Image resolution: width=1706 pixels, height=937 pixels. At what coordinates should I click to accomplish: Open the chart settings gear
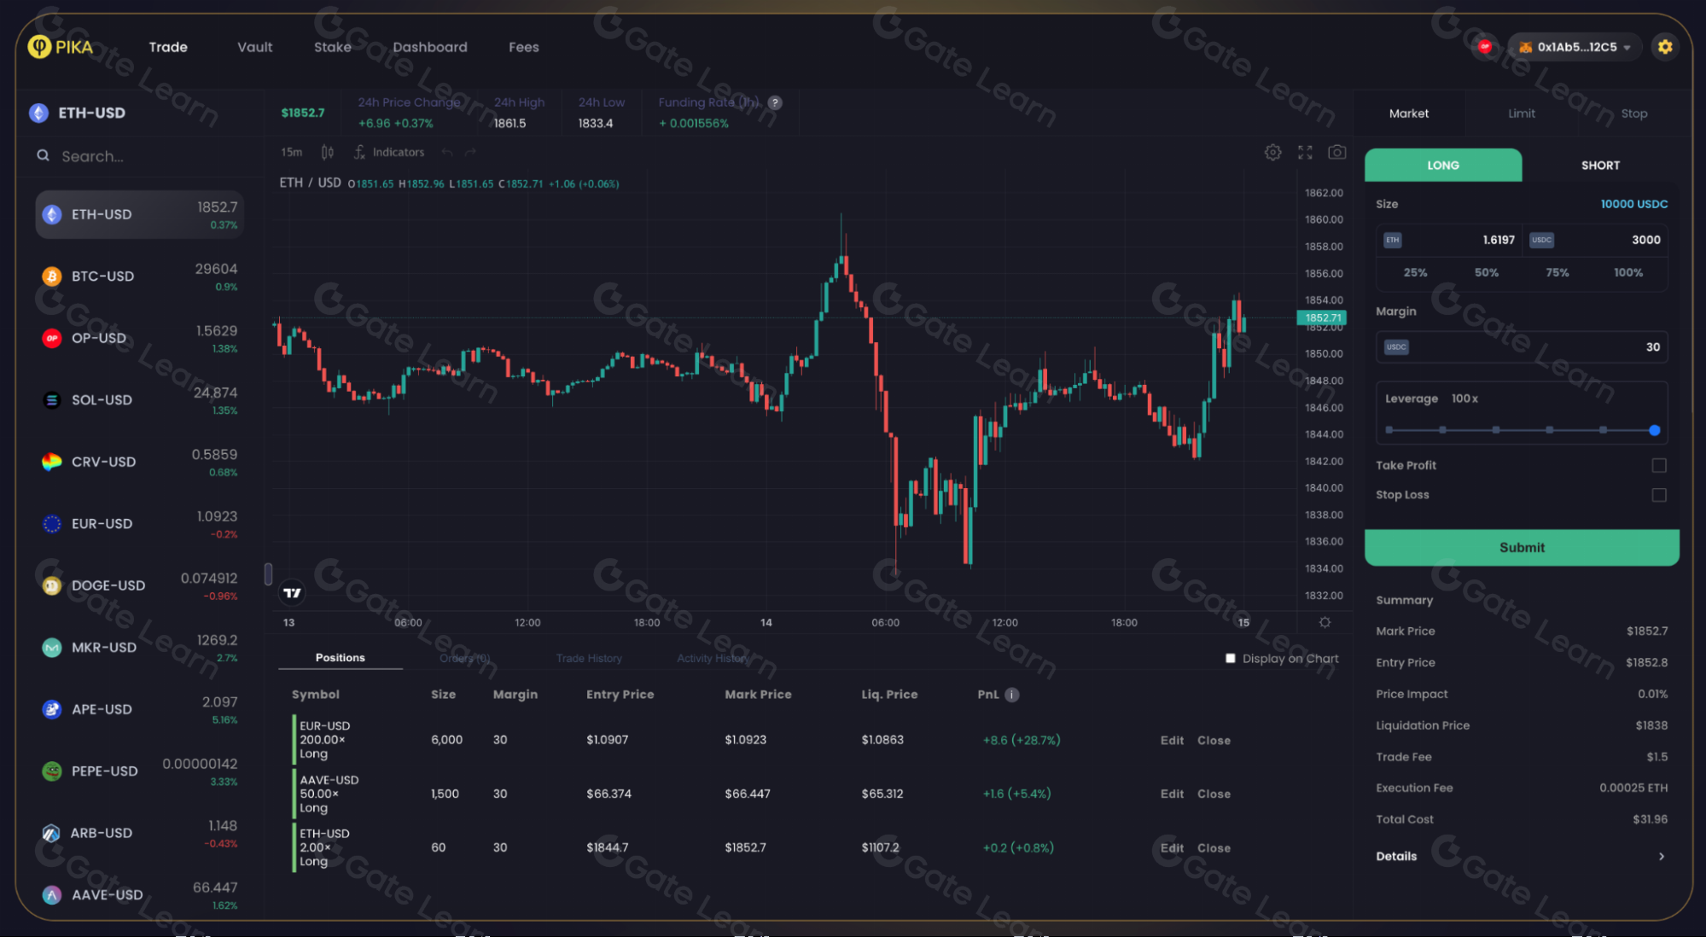click(1272, 152)
